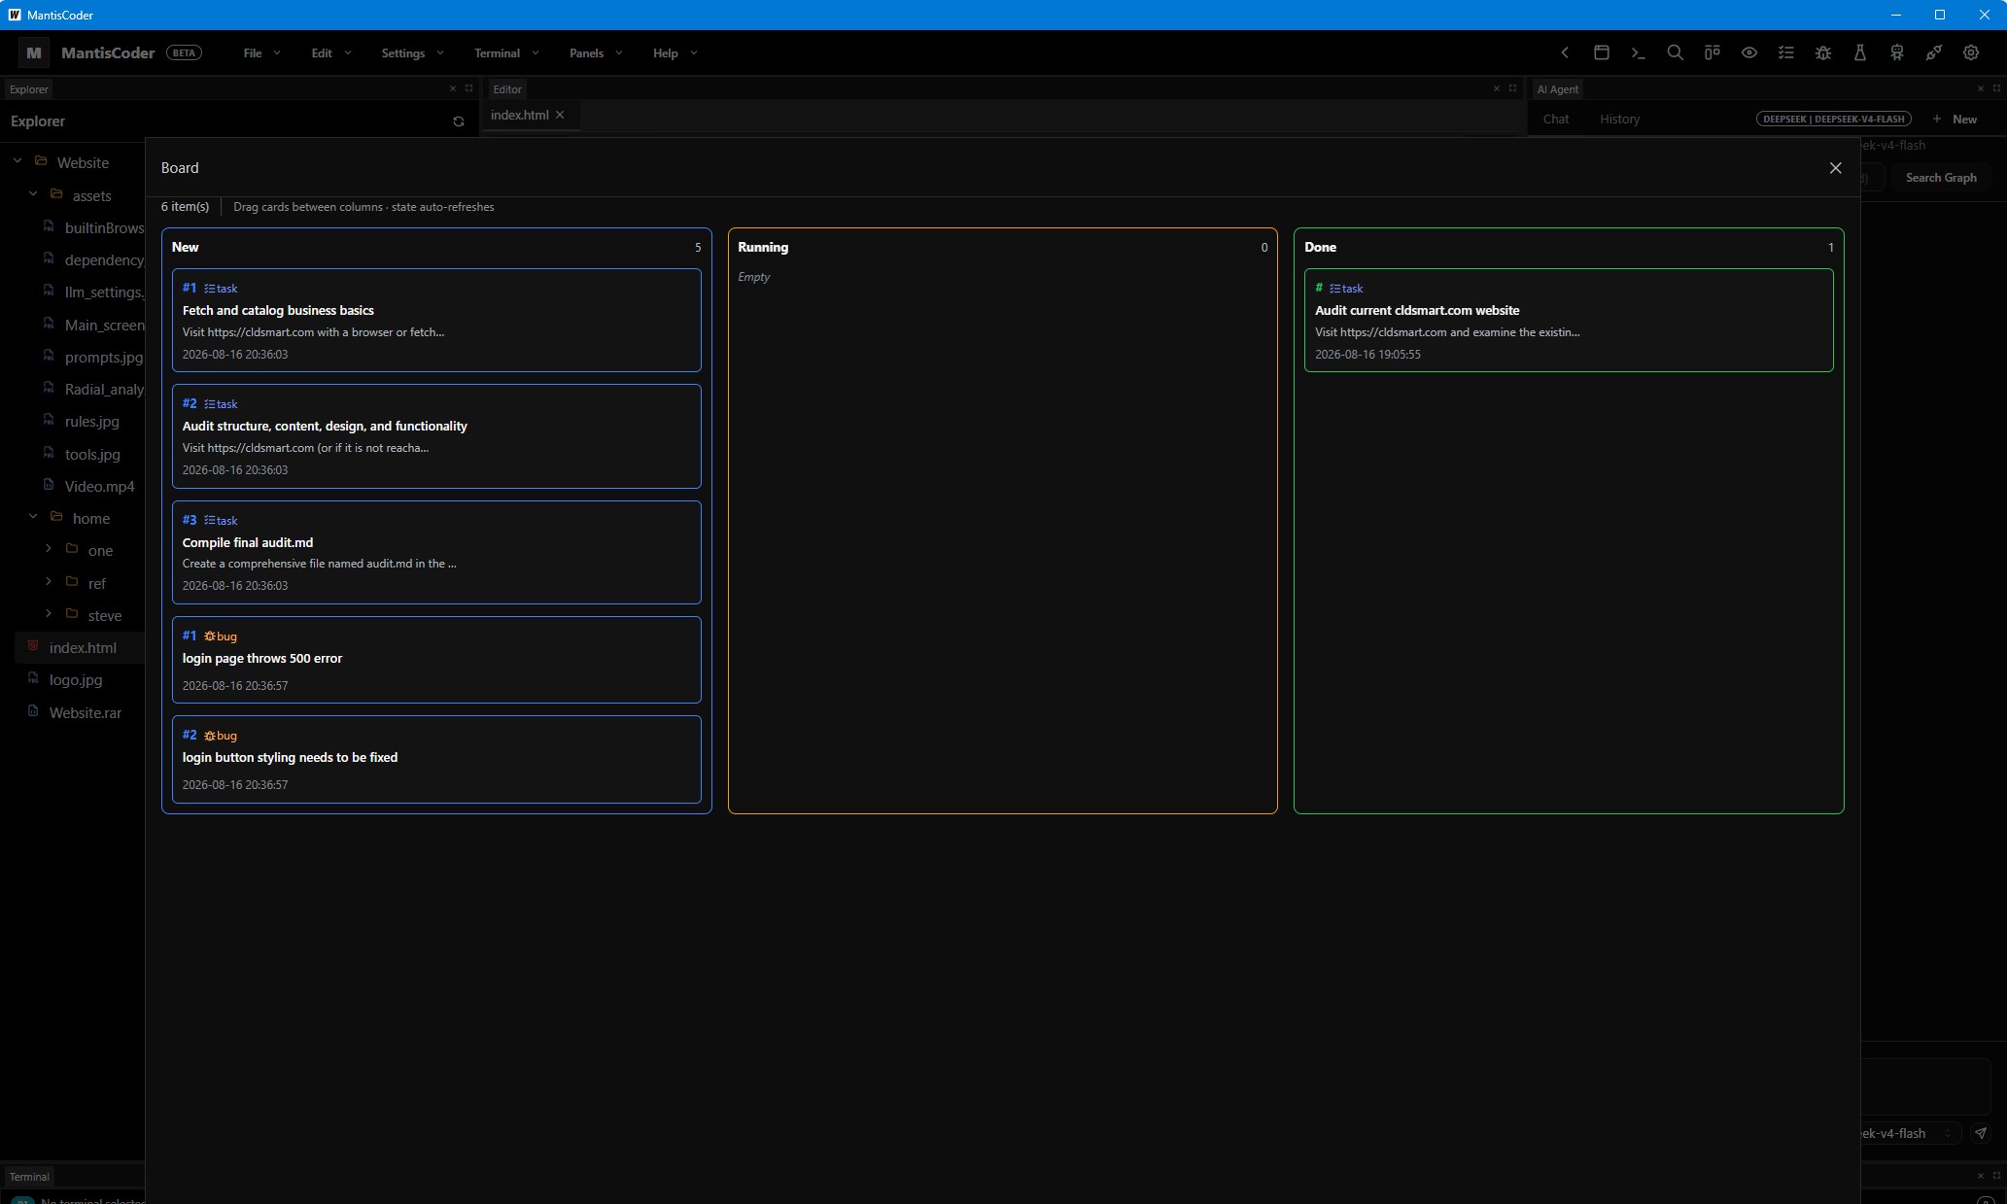
Task: Switch to the Chat tab in AI Agent
Action: click(1556, 119)
